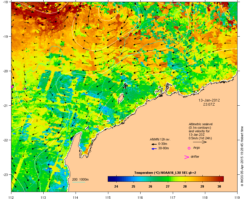Click the 118 longitude axis label
This screenshot has width=246, height=199.
point(205,197)
